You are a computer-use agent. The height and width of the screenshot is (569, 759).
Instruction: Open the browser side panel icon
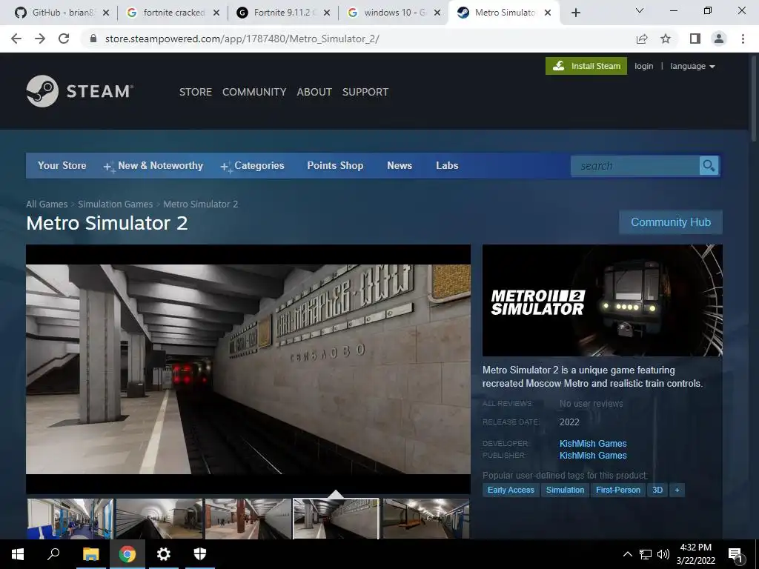coord(695,39)
